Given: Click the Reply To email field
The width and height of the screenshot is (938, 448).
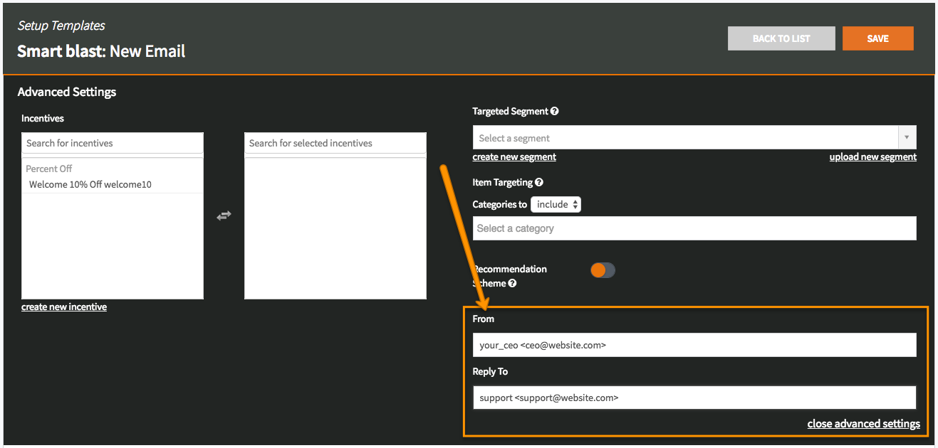Looking at the screenshot, I should tap(694, 398).
